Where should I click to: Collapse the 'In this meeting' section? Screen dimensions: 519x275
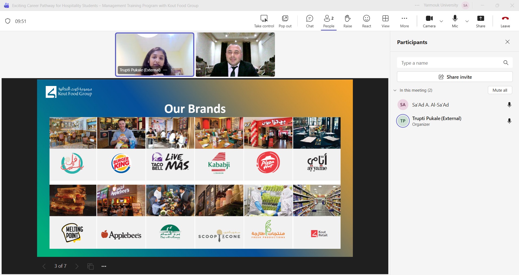395,90
